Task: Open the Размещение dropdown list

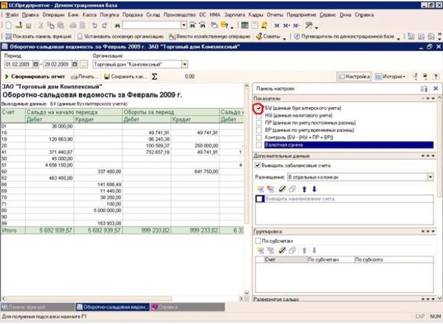Action: point(431,177)
